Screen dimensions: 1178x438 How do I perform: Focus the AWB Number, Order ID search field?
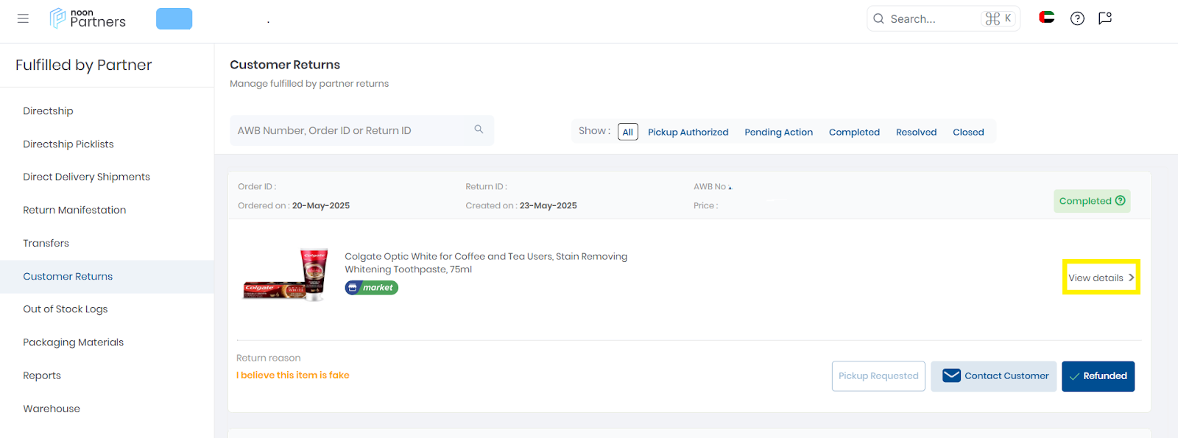361,130
